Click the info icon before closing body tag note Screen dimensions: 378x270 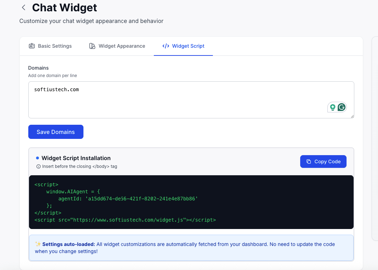tap(38, 166)
